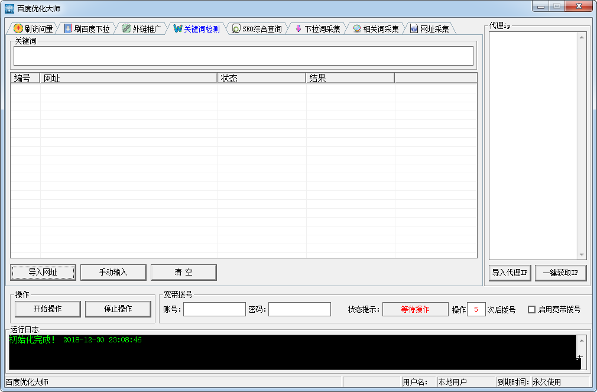Focus the 关键词 input field

click(244, 56)
